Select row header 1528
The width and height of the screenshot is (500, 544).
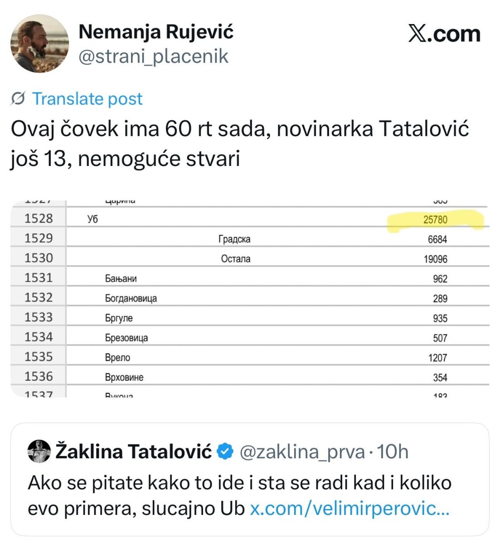tap(39, 219)
